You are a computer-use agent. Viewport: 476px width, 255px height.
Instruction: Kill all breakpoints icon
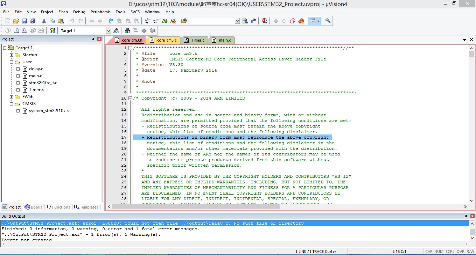click(x=301, y=21)
